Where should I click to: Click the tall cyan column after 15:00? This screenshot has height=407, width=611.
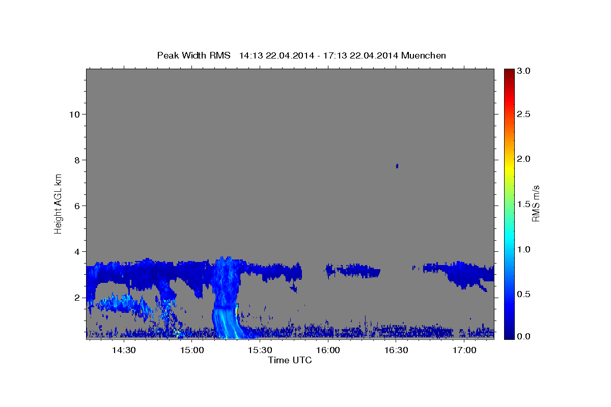227,298
